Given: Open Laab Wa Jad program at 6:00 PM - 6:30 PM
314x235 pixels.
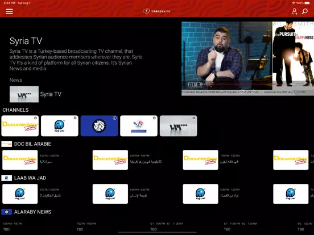Looking at the screenshot, I should pos(110,194).
